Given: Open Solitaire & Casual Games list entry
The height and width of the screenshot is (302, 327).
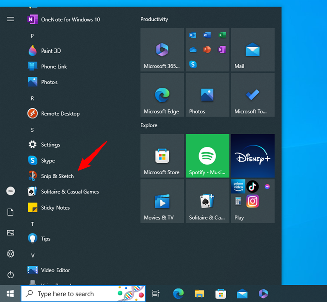Looking at the screenshot, I should click(x=64, y=191).
